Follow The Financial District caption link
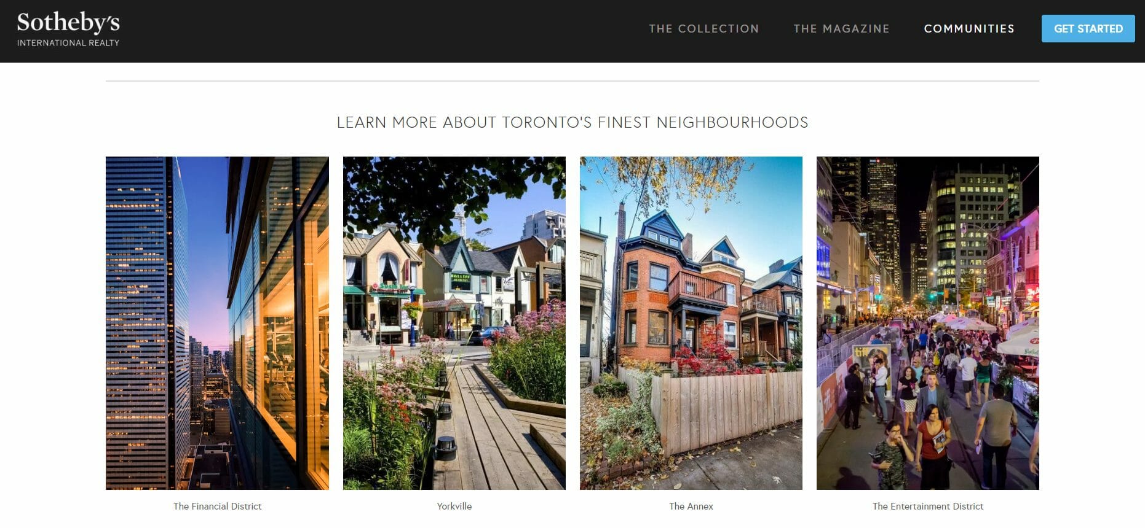Screen dimensions: 1145x528 point(217,507)
